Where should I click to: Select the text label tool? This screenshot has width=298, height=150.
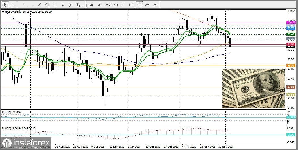coord(70,5)
